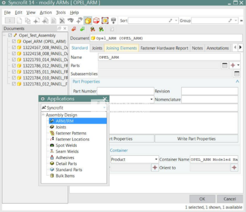Click the assembly icon with red arrows
The height and width of the screenshot is (212, 246).
(93, 29)
